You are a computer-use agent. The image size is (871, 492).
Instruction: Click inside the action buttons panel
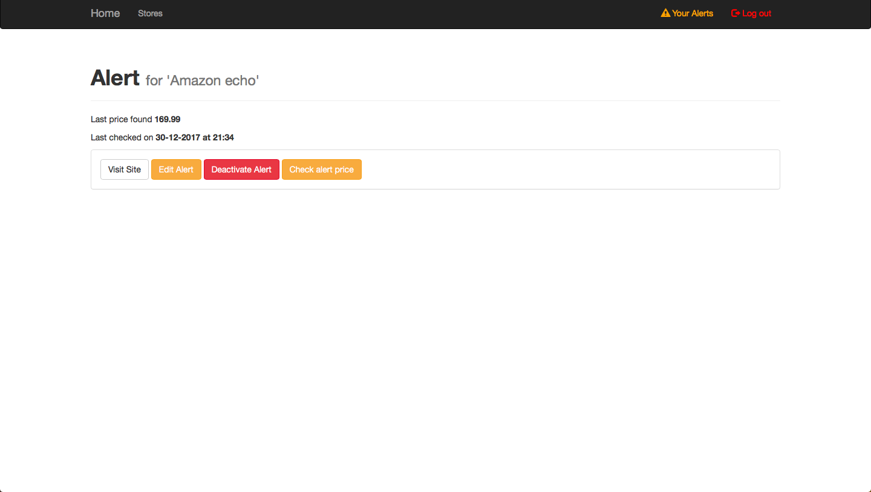544,169
